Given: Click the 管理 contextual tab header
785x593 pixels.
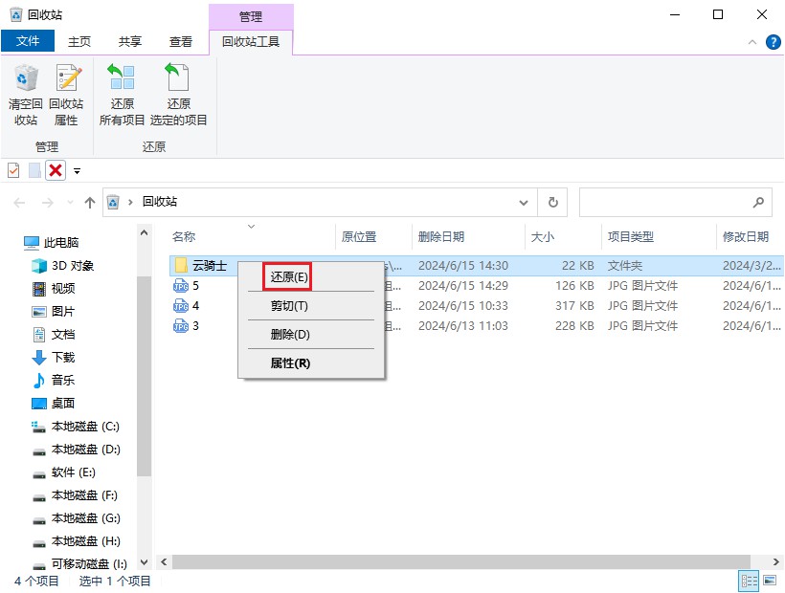Looking at the screenshot, I should coord(250,17).
